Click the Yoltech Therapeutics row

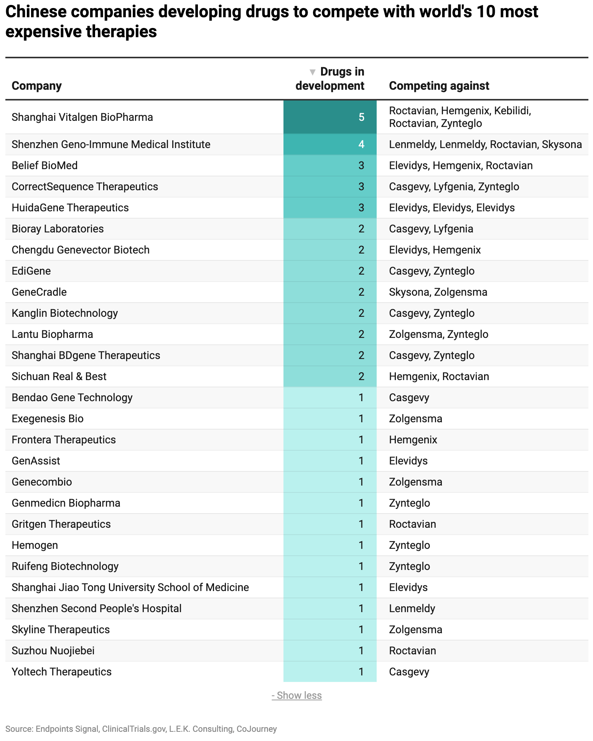tap(62, 672)
